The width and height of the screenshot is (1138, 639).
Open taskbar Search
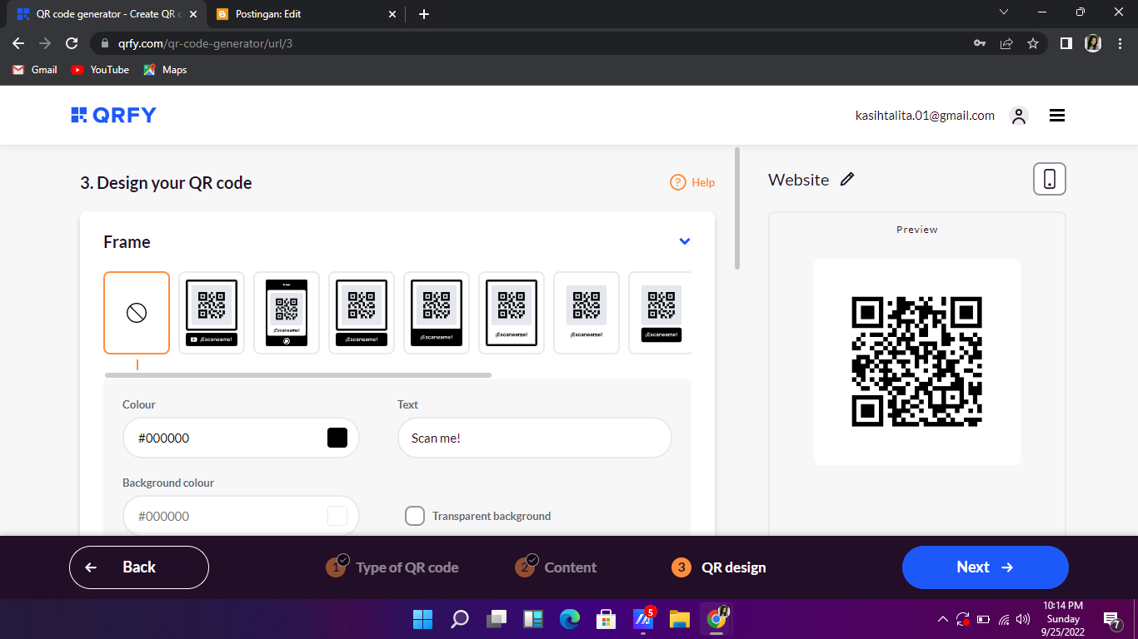click(460, 619)
